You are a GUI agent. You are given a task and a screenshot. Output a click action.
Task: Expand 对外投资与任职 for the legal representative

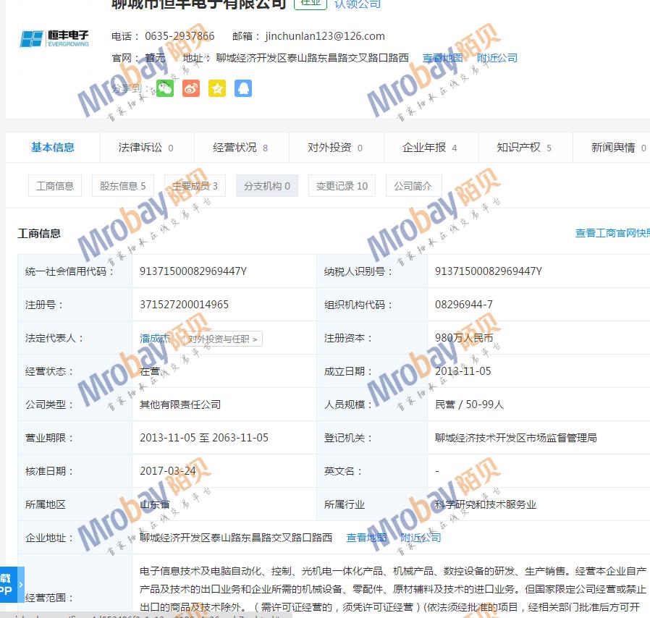click(x=223, y=339)
